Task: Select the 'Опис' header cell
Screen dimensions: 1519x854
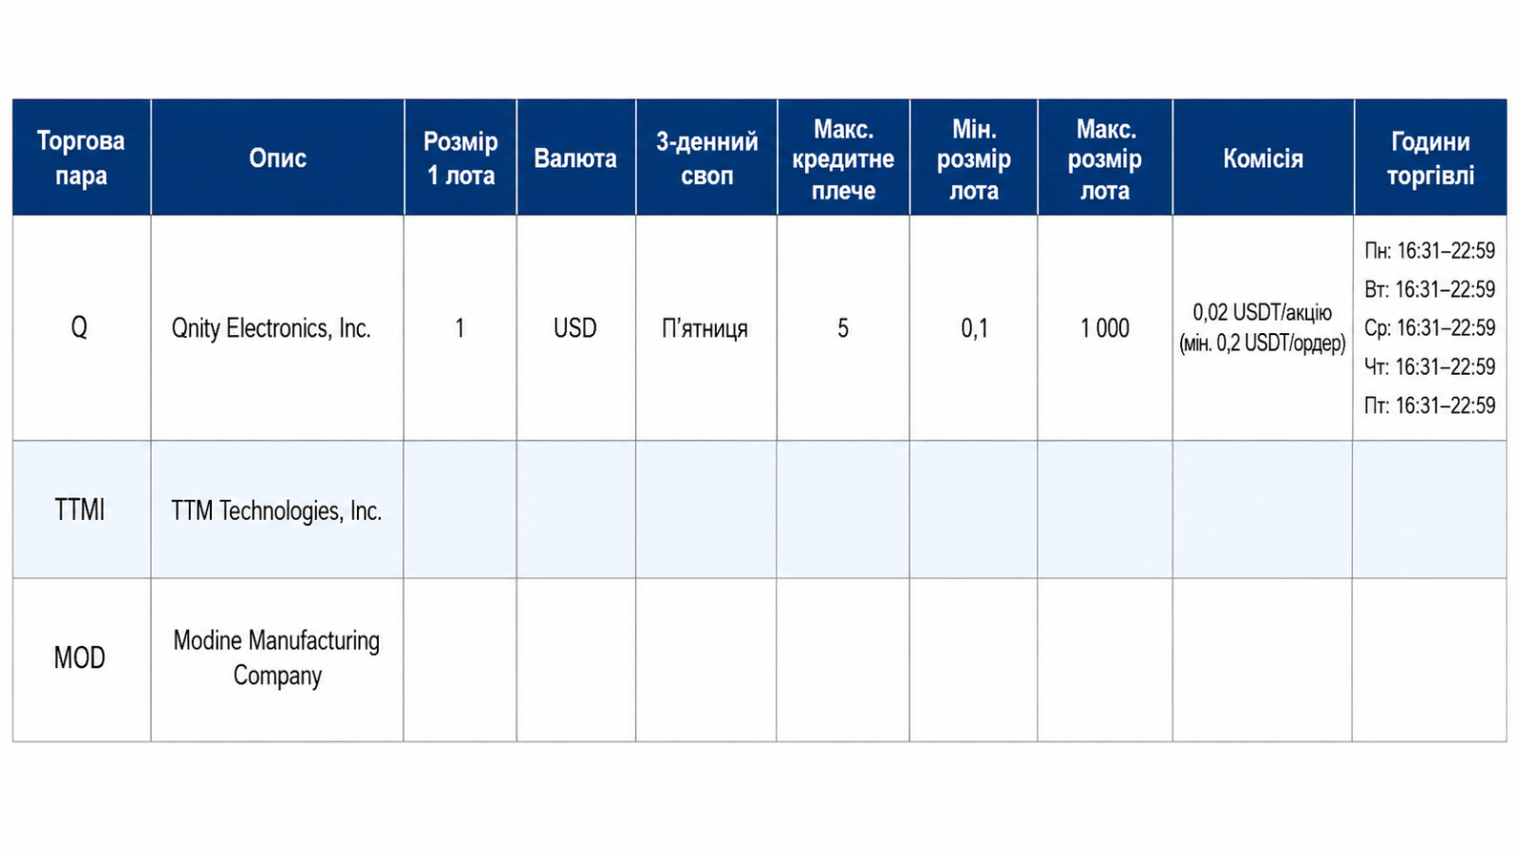Action: click(x=277, y=158)
